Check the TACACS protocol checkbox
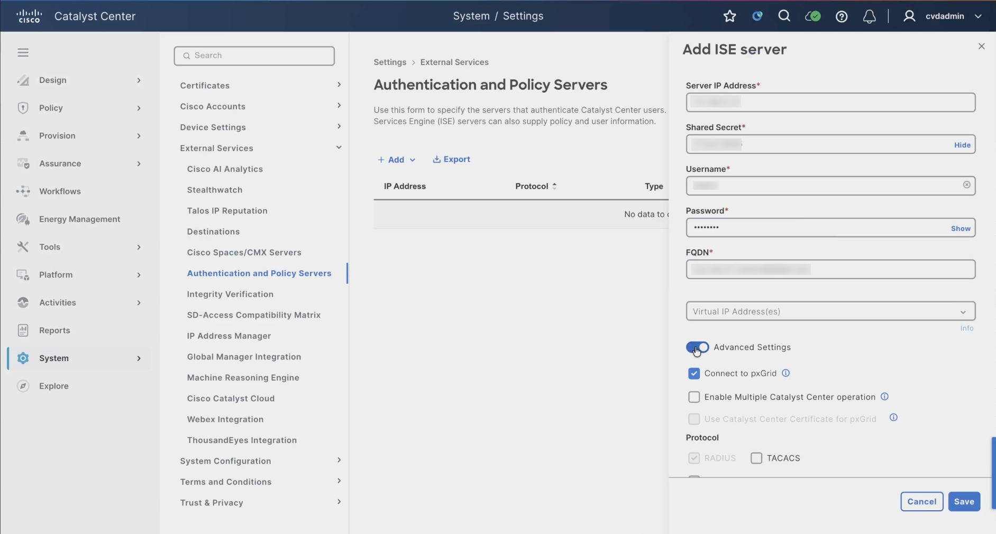This screenshot has height=534, width=996. pos(756,458)
